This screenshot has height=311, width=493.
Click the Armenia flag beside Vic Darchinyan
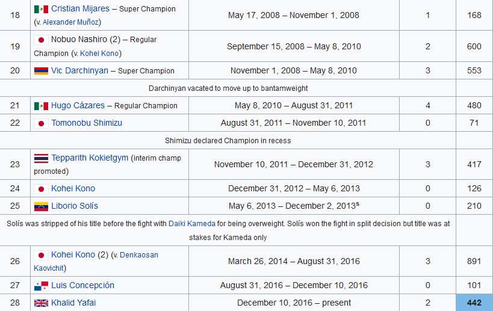41,71
